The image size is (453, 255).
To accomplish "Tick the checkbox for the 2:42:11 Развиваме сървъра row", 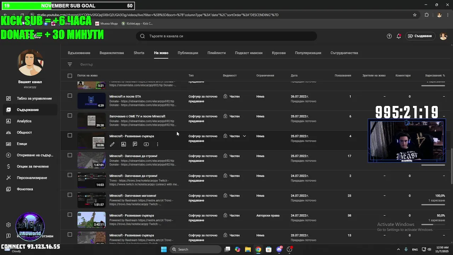I will 70,215.
